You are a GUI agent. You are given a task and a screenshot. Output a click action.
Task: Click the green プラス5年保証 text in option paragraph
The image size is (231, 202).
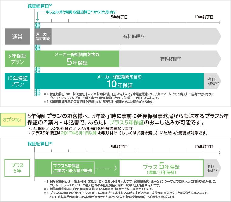[126, 123]
